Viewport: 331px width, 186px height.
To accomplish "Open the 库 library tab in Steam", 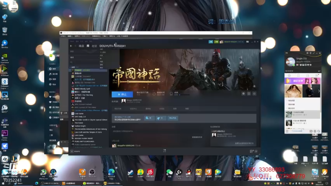I will click(88, 46).
